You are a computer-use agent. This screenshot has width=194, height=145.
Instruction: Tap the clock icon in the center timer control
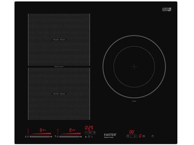pos(94,133)
